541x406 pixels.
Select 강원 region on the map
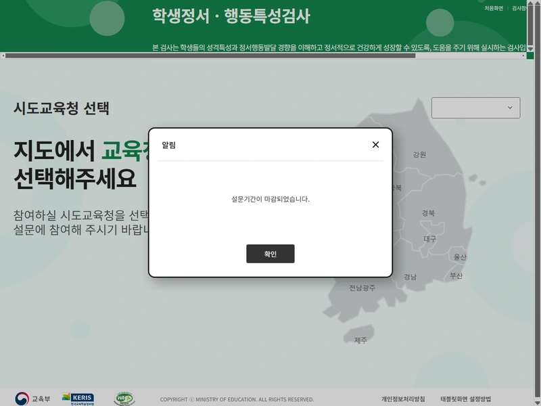(419, 155)
